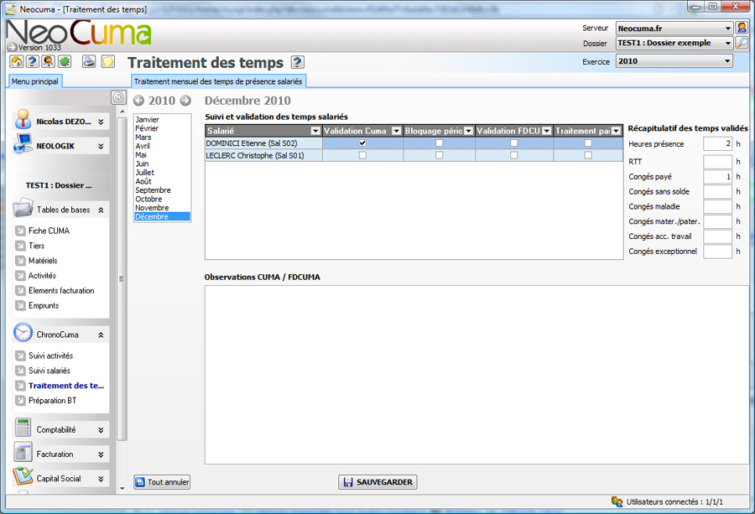Image resolution: width=755 pixels, height=514 pixels.
Task: Click the Heures présence input field
Action: (717, 144)
